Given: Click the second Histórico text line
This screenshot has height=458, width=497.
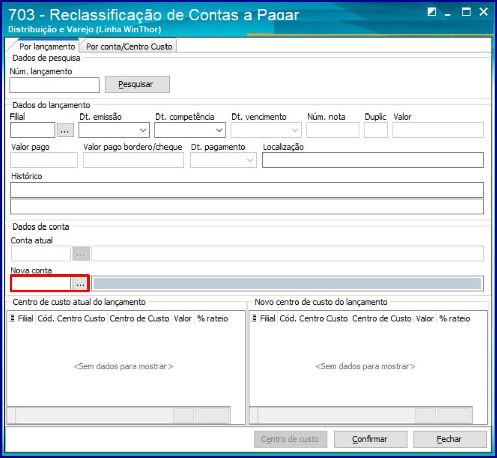Looking at the screenshot, I should click(x=247, y=206).
